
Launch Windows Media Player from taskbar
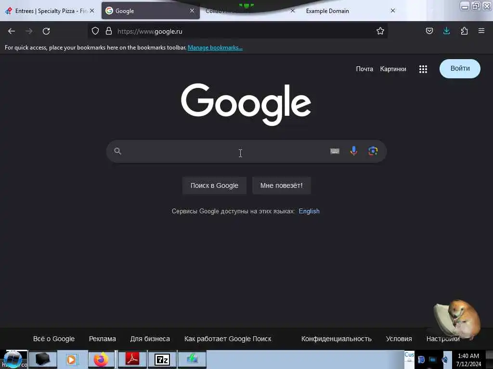(72, 359)
